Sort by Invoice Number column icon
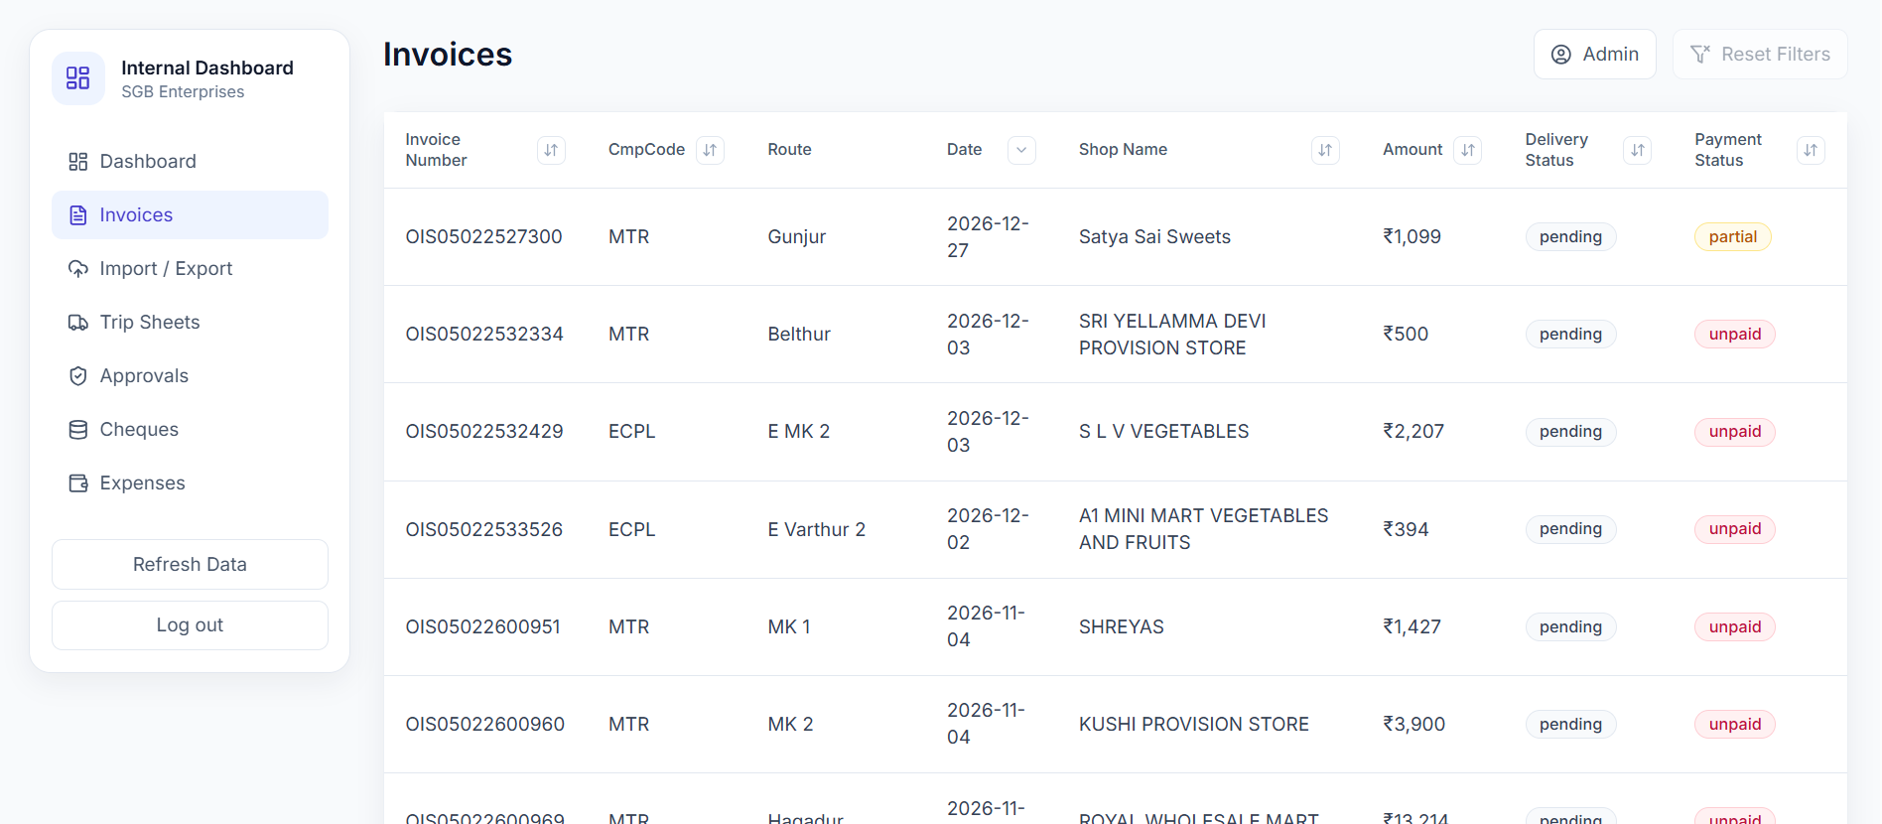 pos(551,150)
